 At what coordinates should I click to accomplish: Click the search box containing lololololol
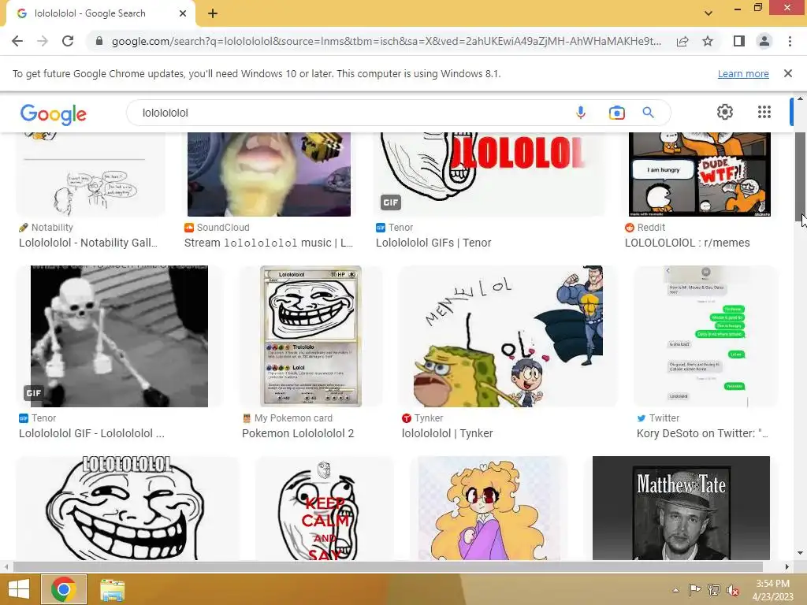[x=350, y=113]
